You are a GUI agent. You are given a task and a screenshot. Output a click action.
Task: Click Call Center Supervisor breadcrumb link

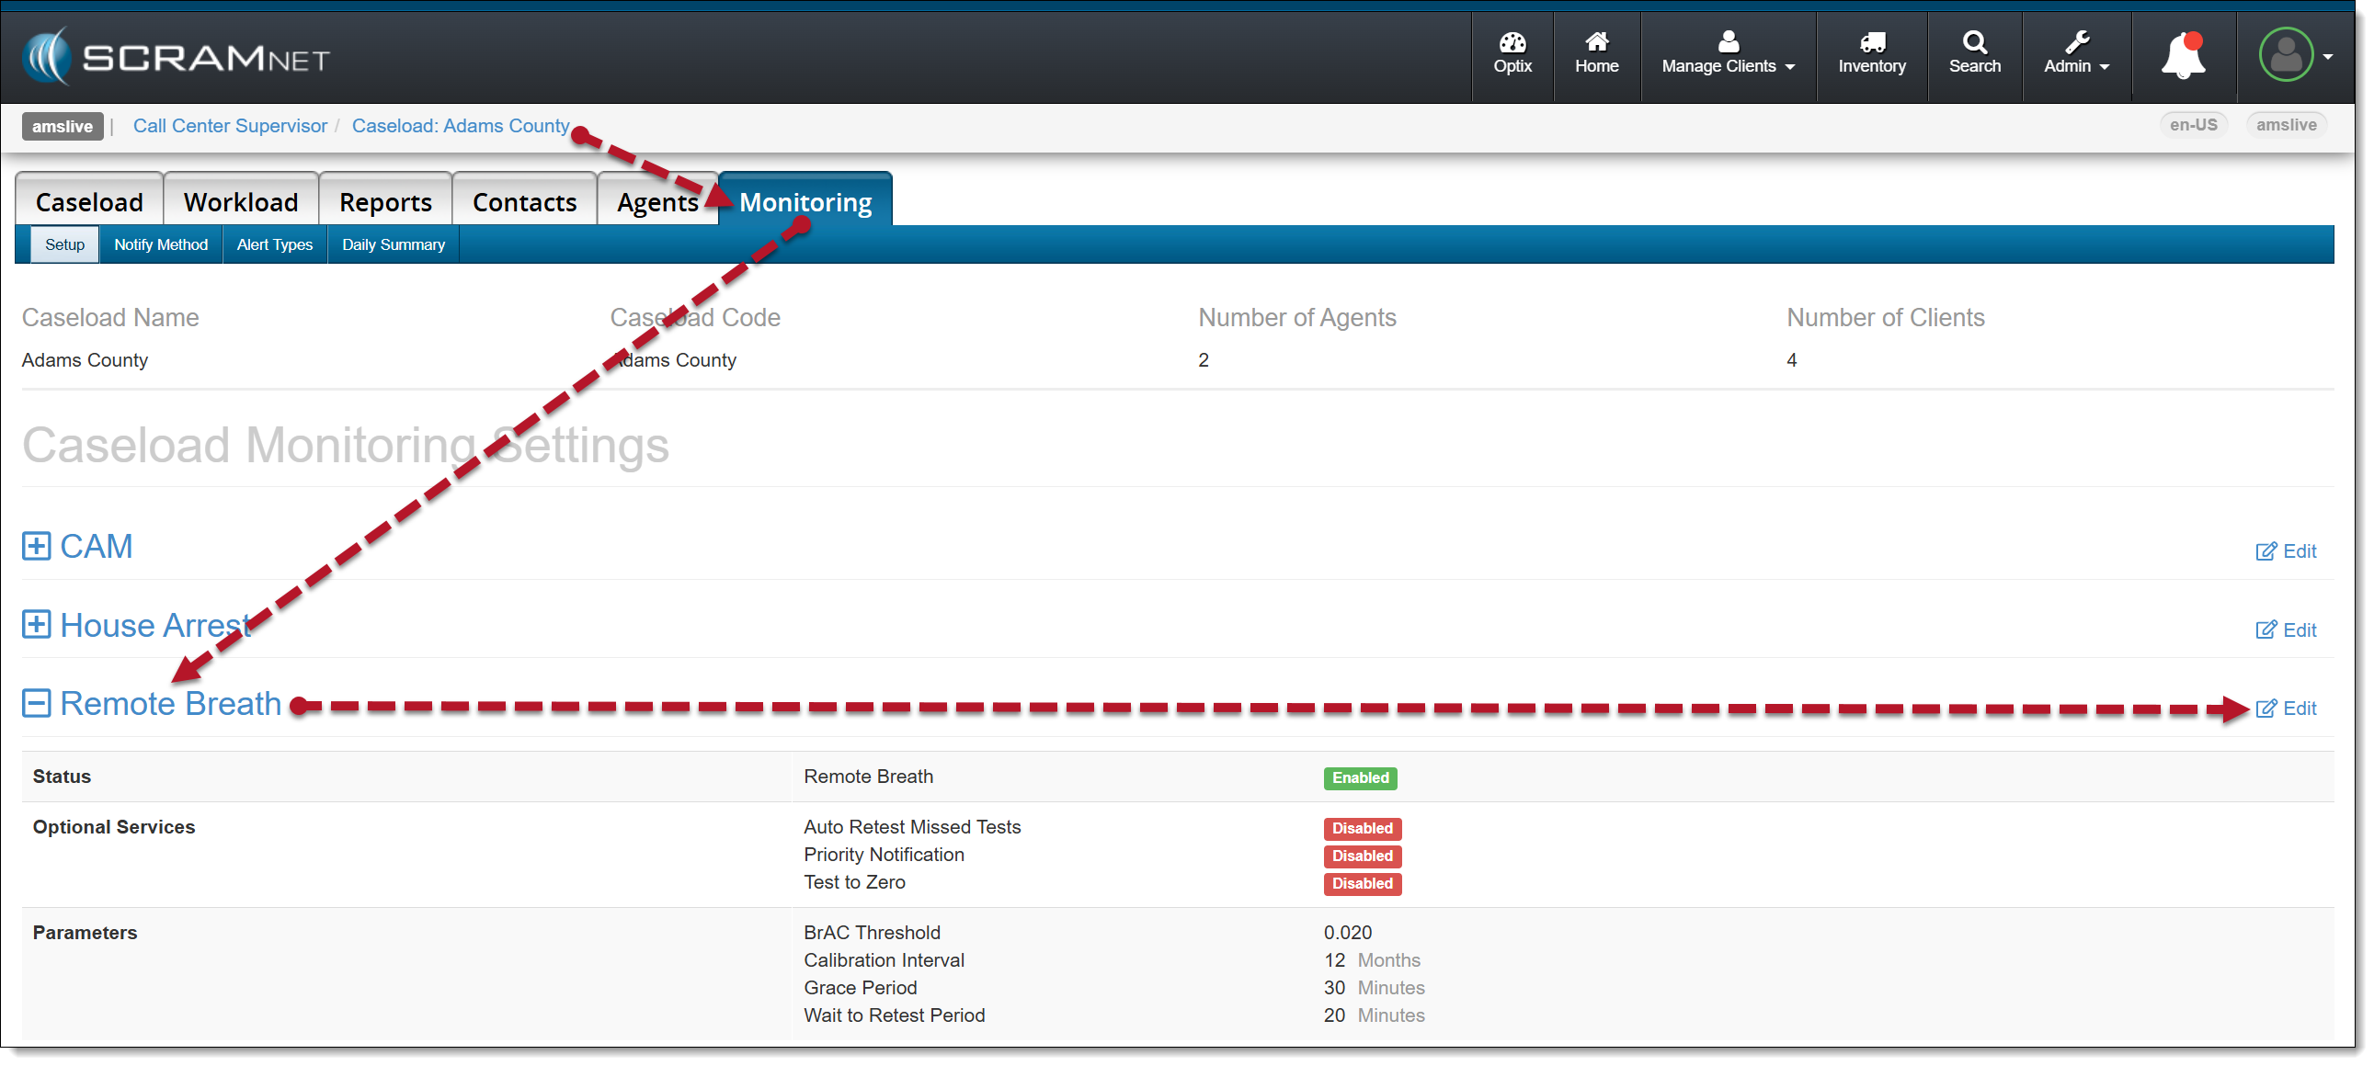pos(230,126)
